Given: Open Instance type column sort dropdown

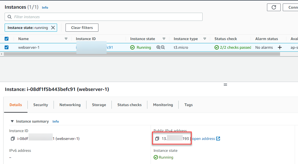Looking at the screenshot, I should click(x=205, y=39).
